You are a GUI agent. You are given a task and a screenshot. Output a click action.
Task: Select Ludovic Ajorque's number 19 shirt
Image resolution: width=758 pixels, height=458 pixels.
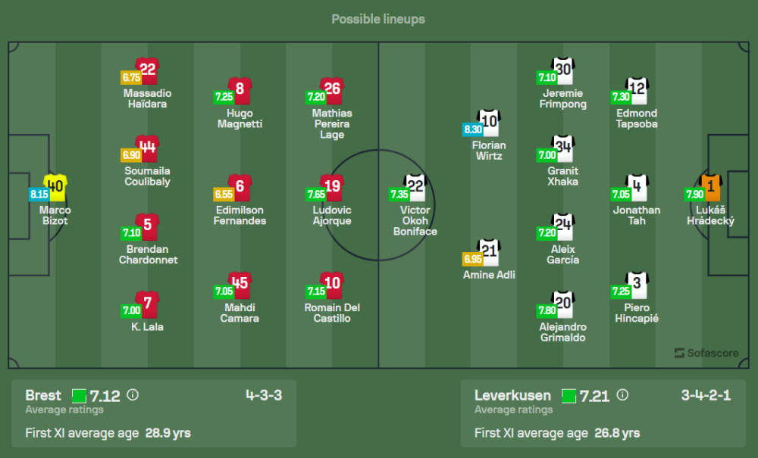coord(331,187)
